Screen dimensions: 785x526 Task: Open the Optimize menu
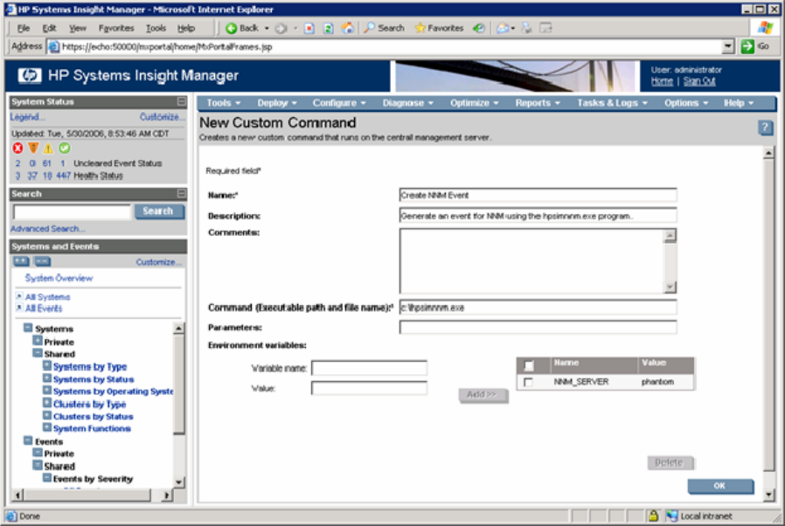coord(474,102)
